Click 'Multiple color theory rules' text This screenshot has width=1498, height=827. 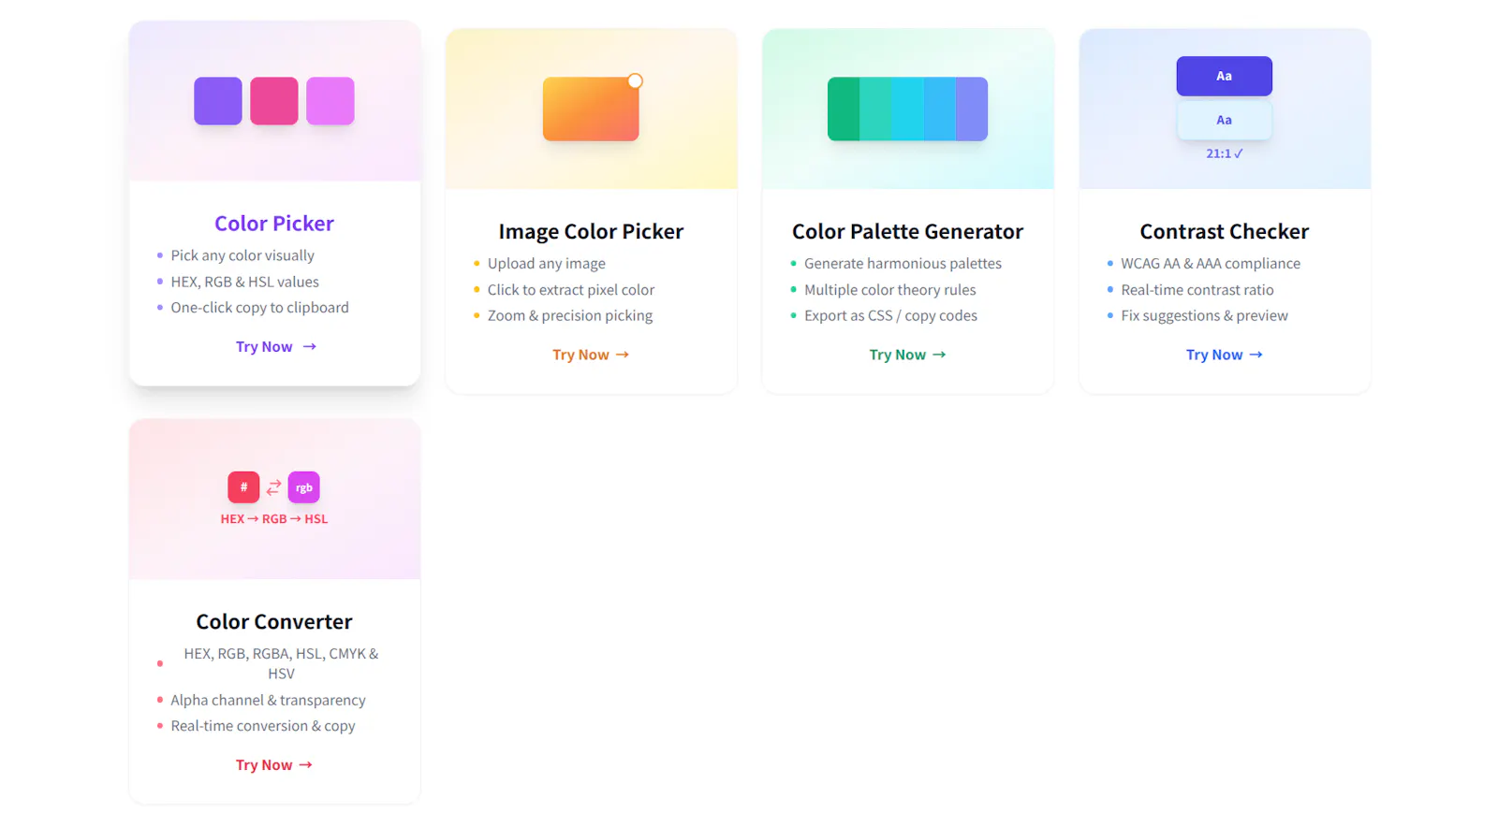point(890,290)
